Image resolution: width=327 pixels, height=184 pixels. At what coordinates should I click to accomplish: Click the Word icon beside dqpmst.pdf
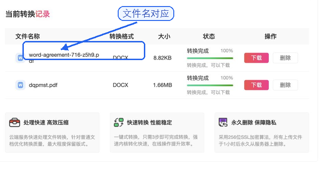pyautogui.click(x=20, y=85)
